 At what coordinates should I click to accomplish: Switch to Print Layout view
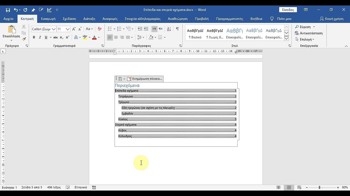[x=289, y=187]
